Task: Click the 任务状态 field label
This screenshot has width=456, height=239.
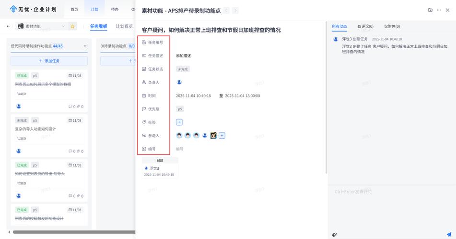Action: [x=155, y=69]
